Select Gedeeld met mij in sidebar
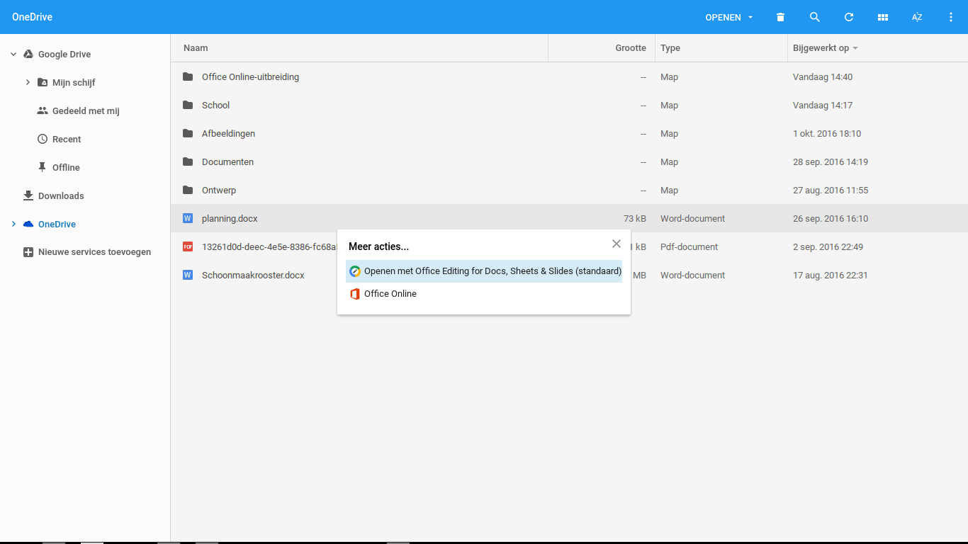Viewport: 968px width, 544px height. [x=86, y=110]
